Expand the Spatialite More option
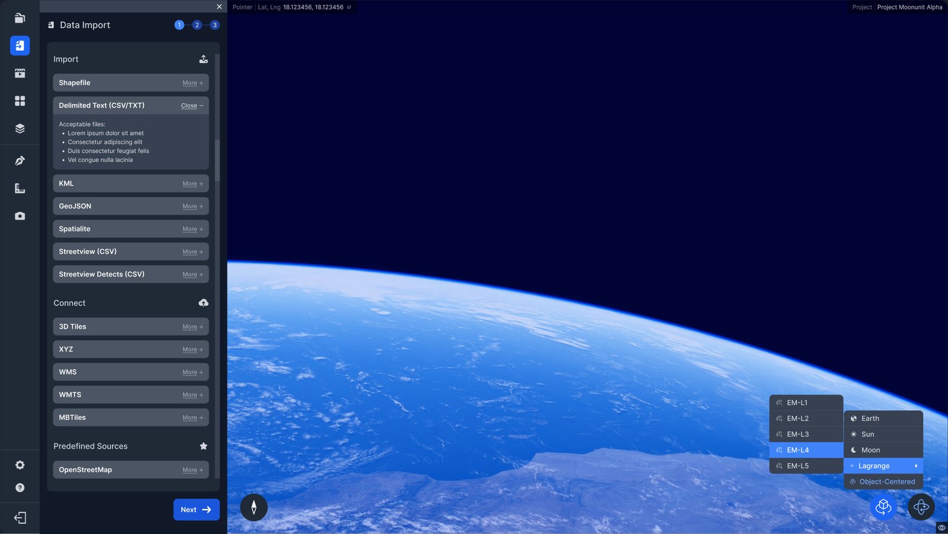Screen dimensions: 948x534 tap(193, 229)
